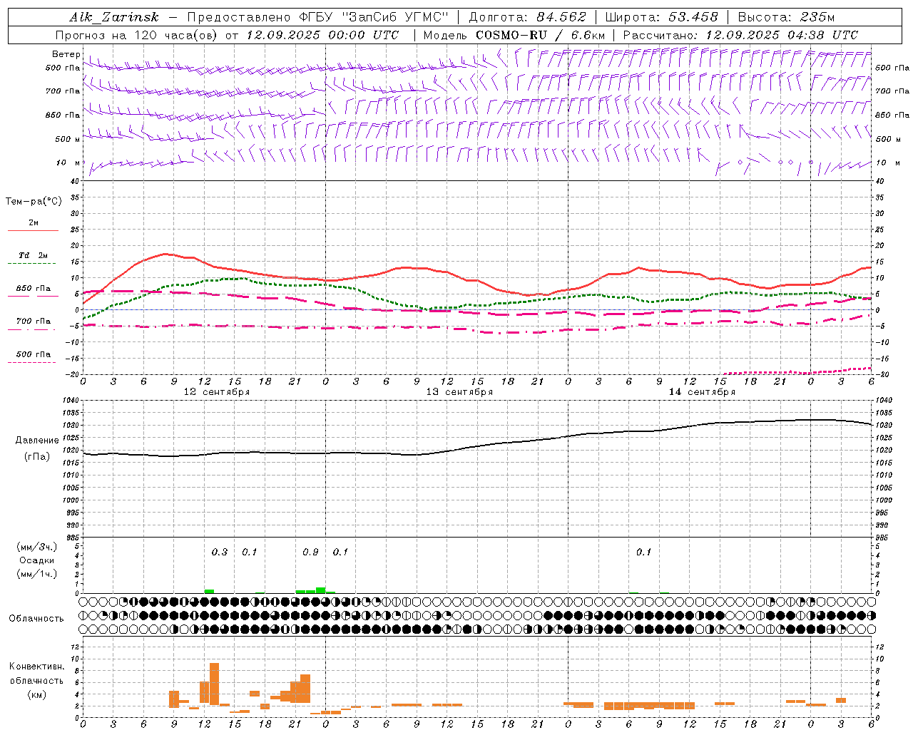Click the provider text ФГБУ "ЗапСиб УГМС"
The width and height of the screenshot is (913, 730).
pyautogui.click(x=373, y=17)
